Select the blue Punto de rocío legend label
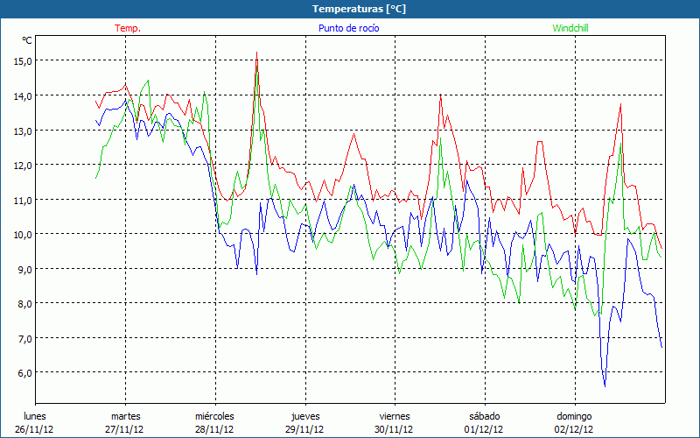Screen dimensions: 700x438 pyautogui.click(x=347, y=28)
